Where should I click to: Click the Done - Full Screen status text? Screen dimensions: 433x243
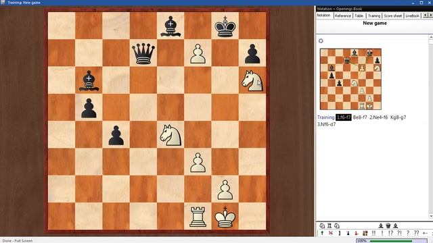(18, 240)
